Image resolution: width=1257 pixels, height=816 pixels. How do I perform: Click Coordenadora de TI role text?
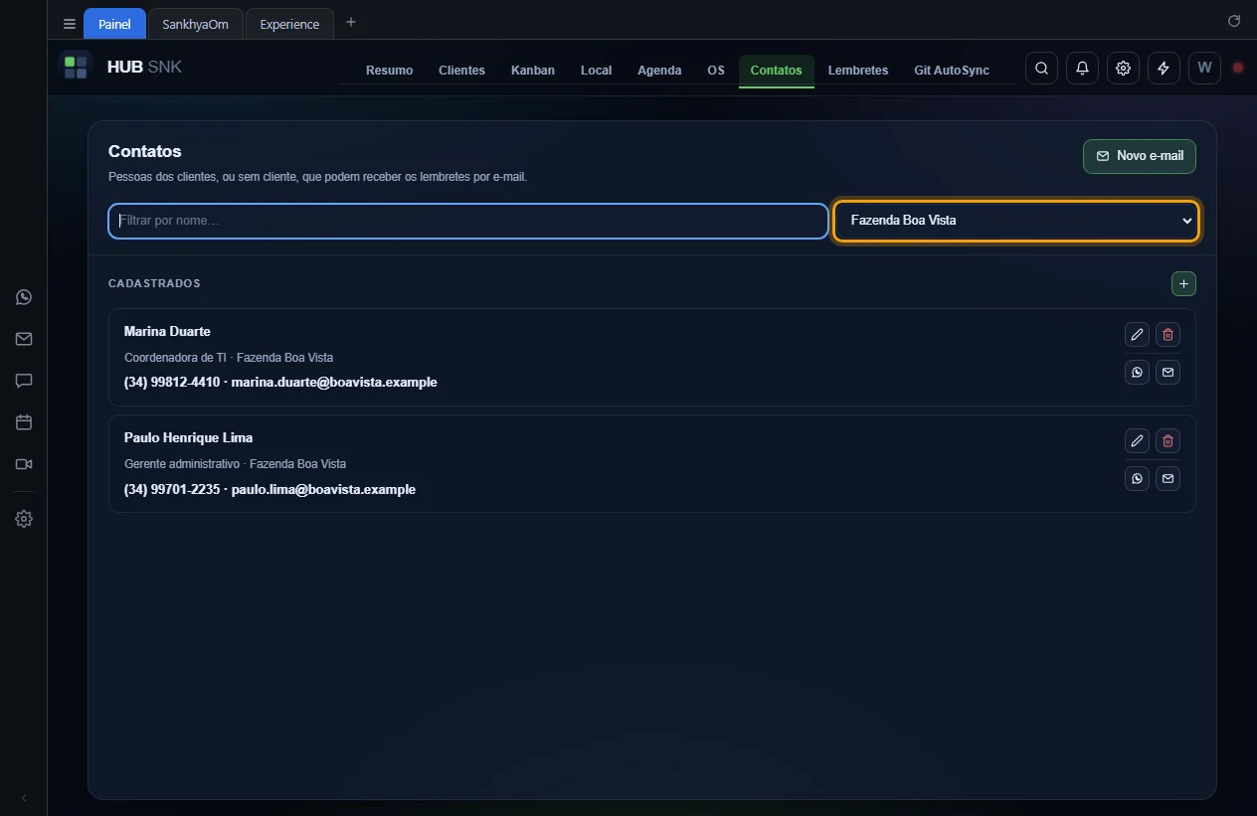click(x=175, y=357)
